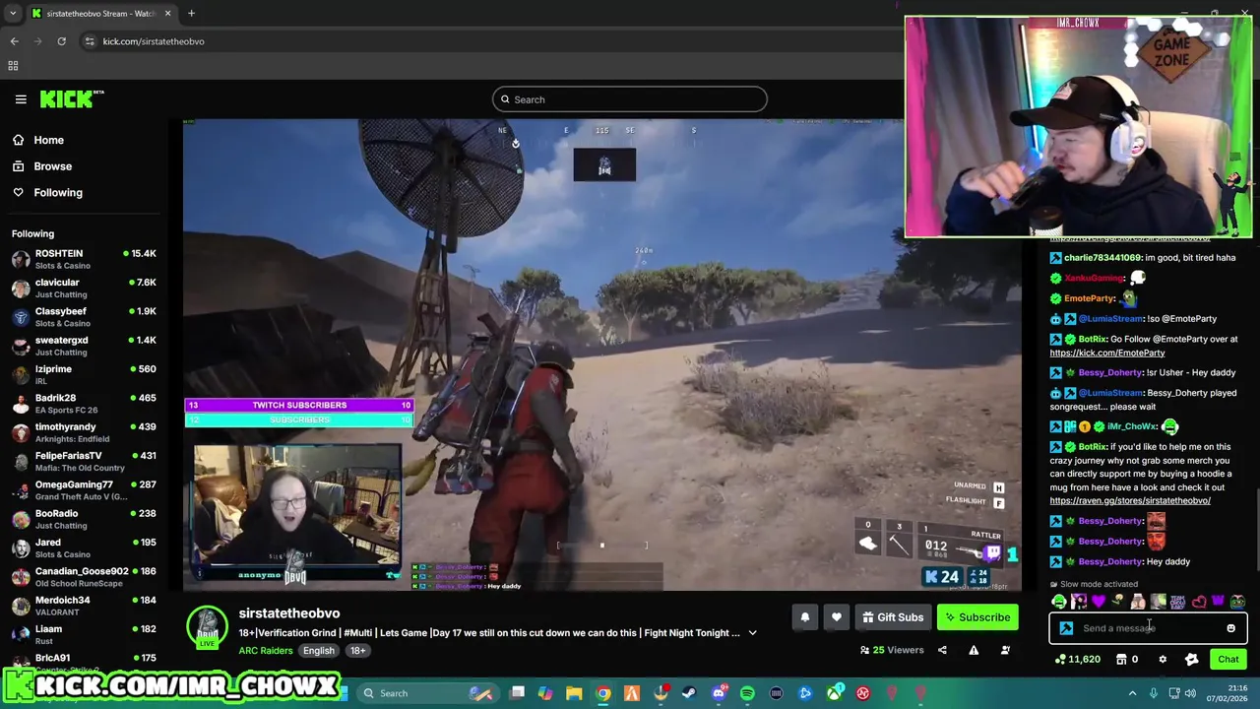Click the Subscribe button
The width and height of the screenshot is (1260, 709).
tap(977, 617)
